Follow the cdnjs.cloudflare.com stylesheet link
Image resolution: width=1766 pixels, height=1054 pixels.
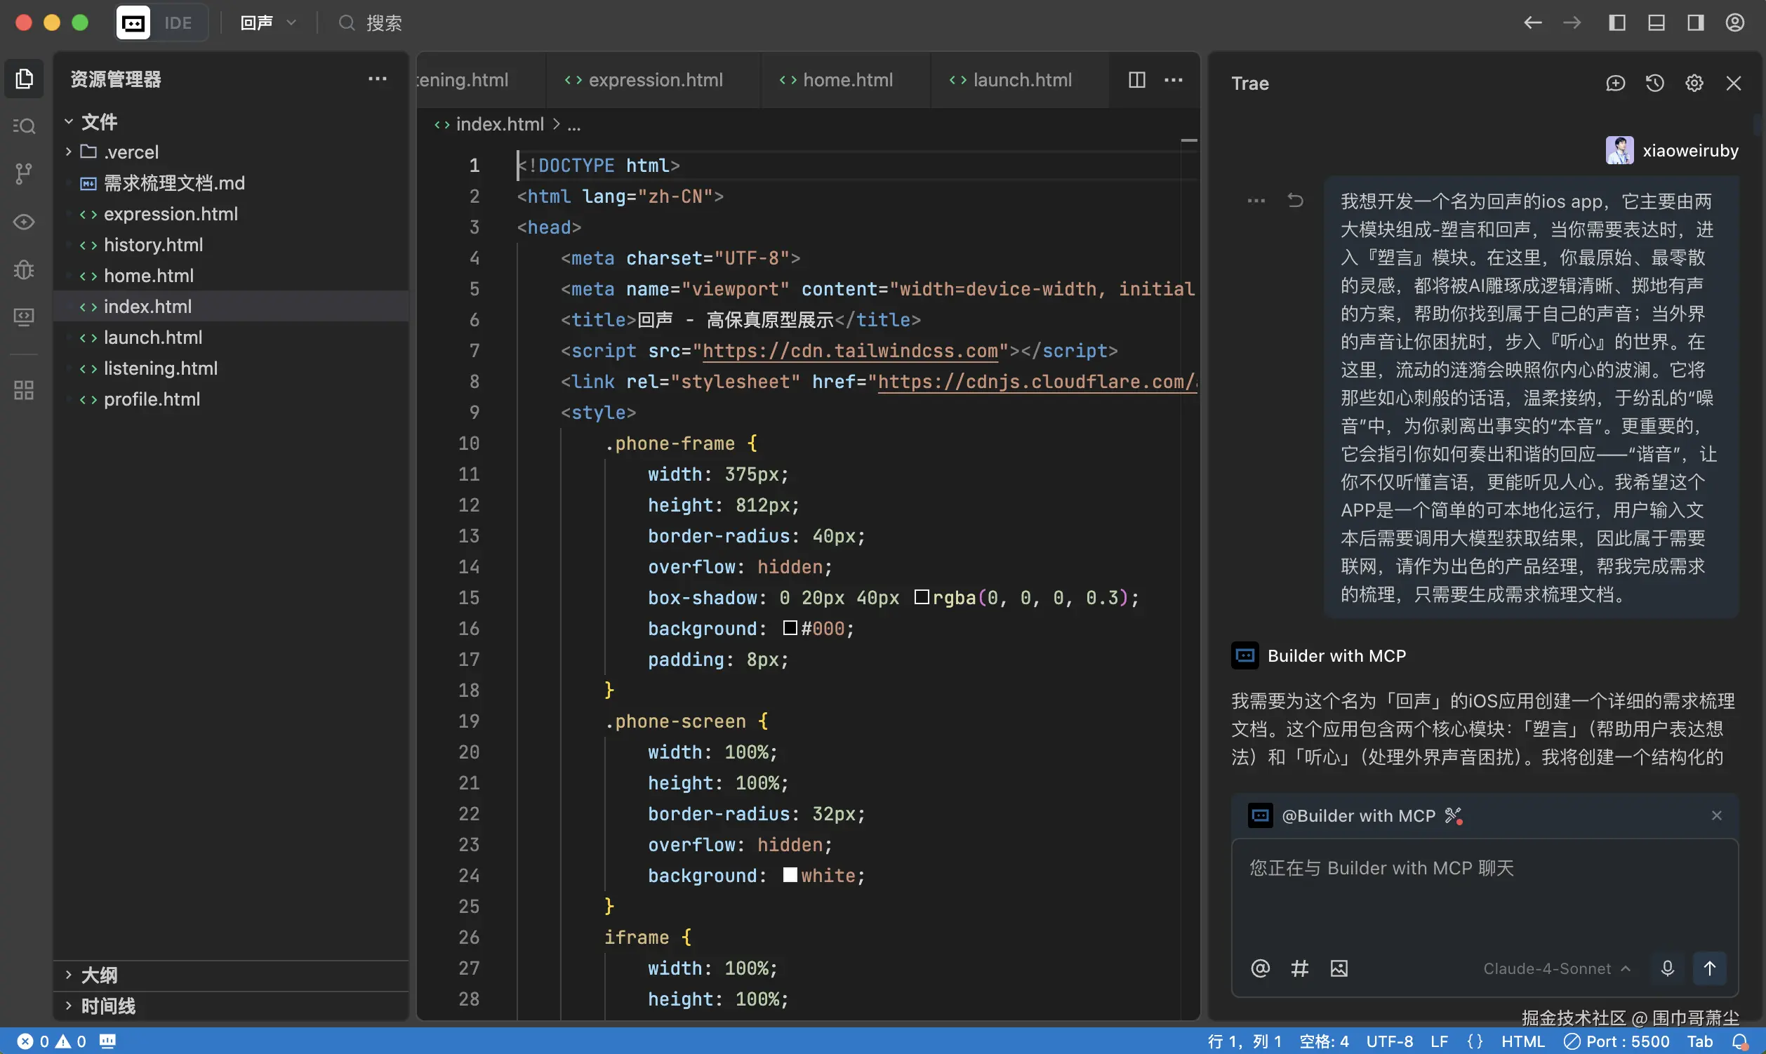1037,382
